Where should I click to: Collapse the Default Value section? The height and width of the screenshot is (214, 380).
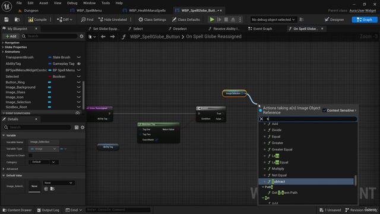[4, 175]
